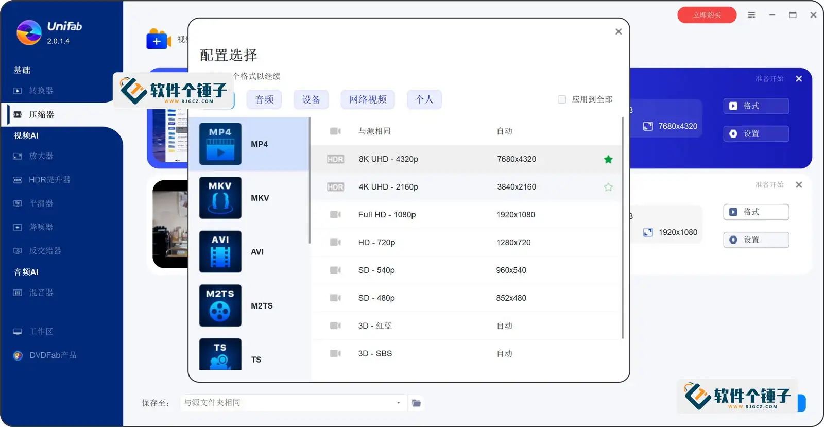Expand the 保存至 folder dropdown

coord(398,403)
